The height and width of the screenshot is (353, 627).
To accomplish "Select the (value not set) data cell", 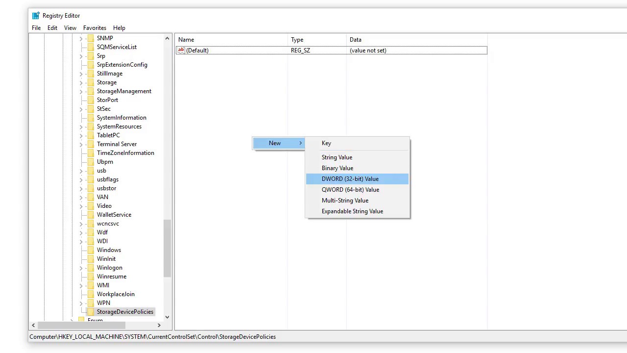I will pos(368,50).
